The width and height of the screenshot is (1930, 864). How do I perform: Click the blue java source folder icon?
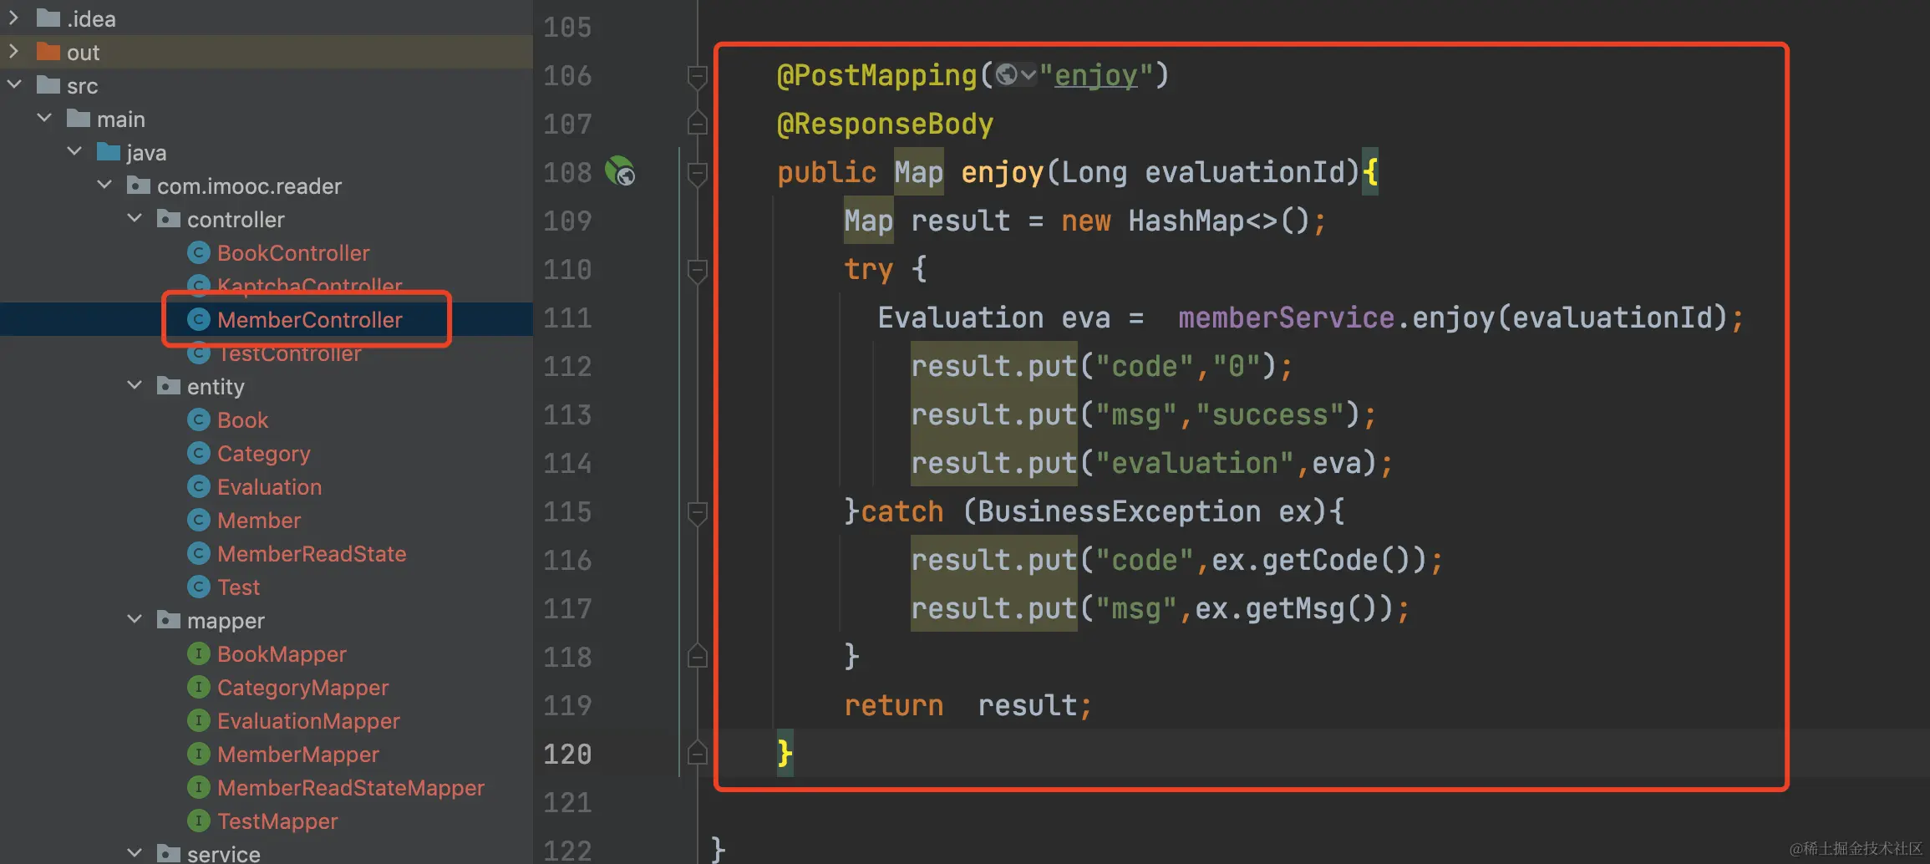click(x=109, y=152)
